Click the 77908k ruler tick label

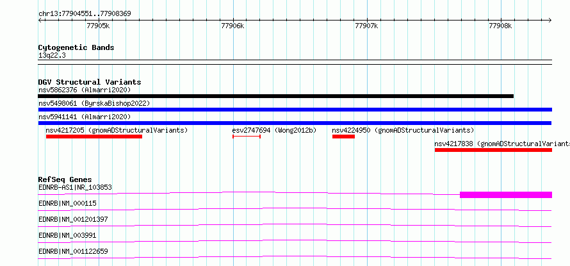pyautogui.click(x=500, y=26)
